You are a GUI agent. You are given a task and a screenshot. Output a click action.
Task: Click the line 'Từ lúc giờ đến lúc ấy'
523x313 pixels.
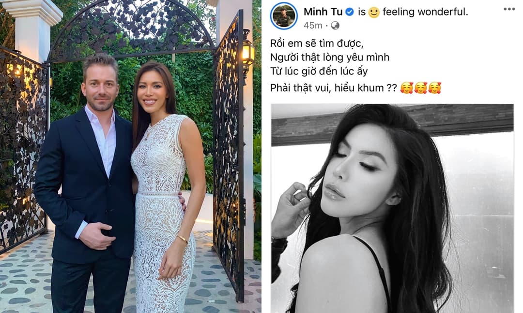tap(319, 71)
